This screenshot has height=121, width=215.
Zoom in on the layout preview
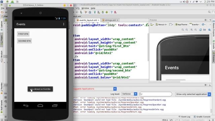point(191,30)
